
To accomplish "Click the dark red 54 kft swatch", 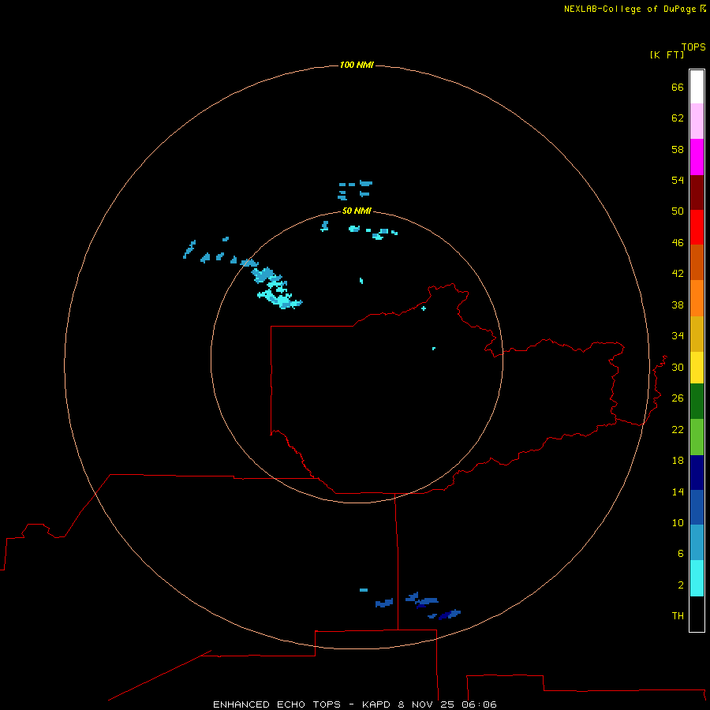I will click(x=697, y=192).
